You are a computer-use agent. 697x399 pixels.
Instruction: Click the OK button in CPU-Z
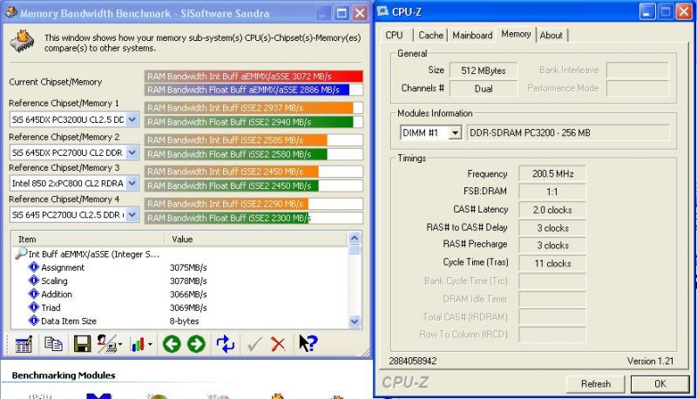[660, 384]
